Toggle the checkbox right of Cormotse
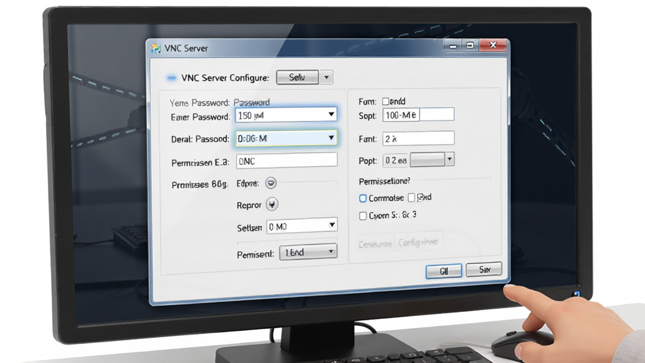This screenshot has width=645, height=363. click(x=411, y=198)
